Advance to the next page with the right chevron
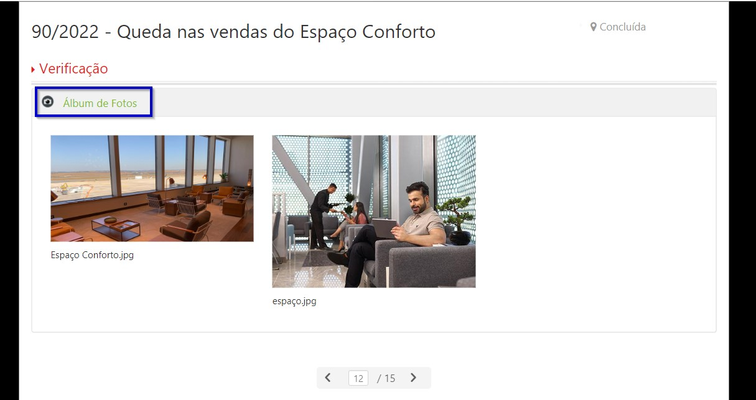This screenshot has width=756, height=400. [413, 378]
